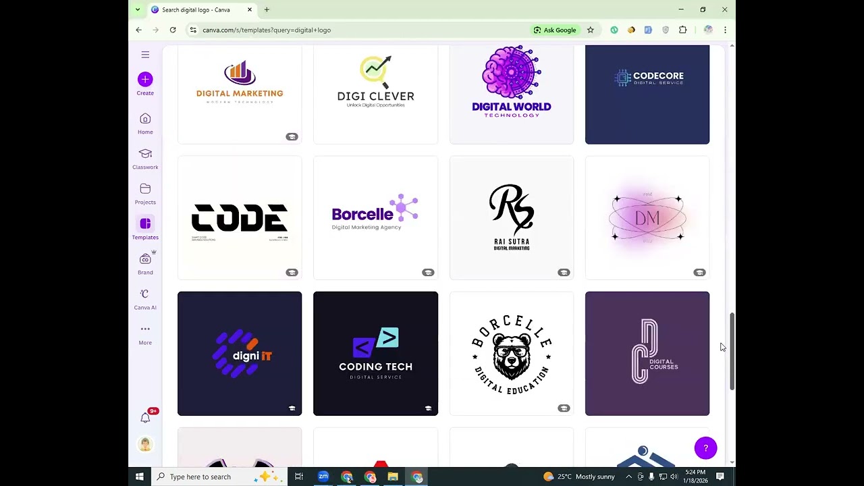Image resolution: width=864 pixels, height=486 pixels.
Task: Open the tab search dropdown arrow
Action: 138,9
